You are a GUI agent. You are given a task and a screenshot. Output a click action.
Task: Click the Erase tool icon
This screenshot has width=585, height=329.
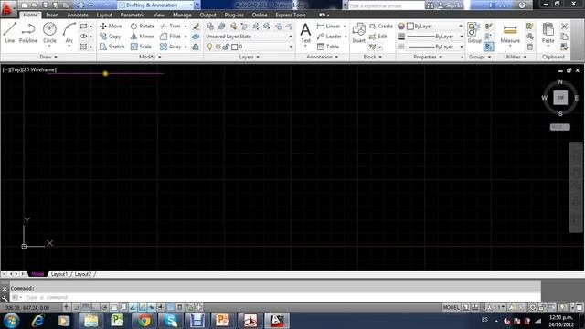196,27
